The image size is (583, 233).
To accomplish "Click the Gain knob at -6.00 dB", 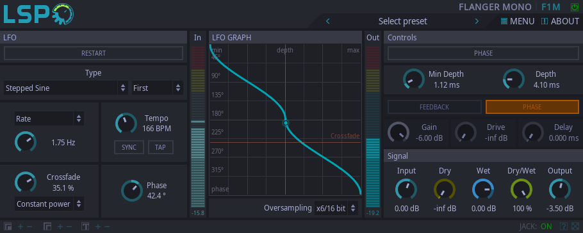I will (398, 133).
